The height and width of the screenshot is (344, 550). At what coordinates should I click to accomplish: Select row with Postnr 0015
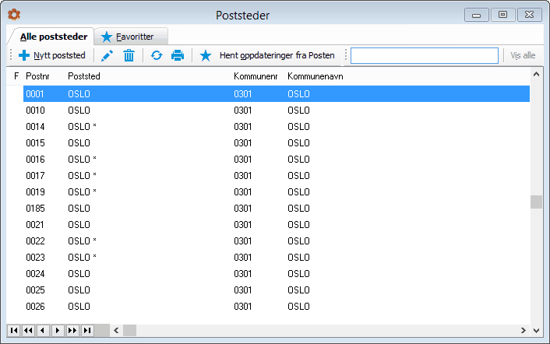(x=277, y=143)
